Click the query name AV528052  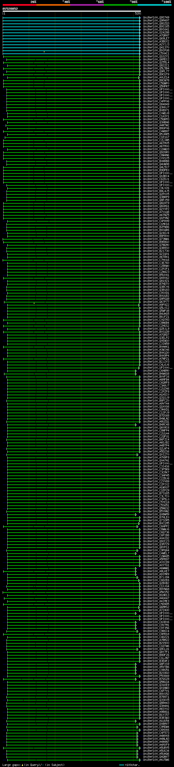pos(10,9)
